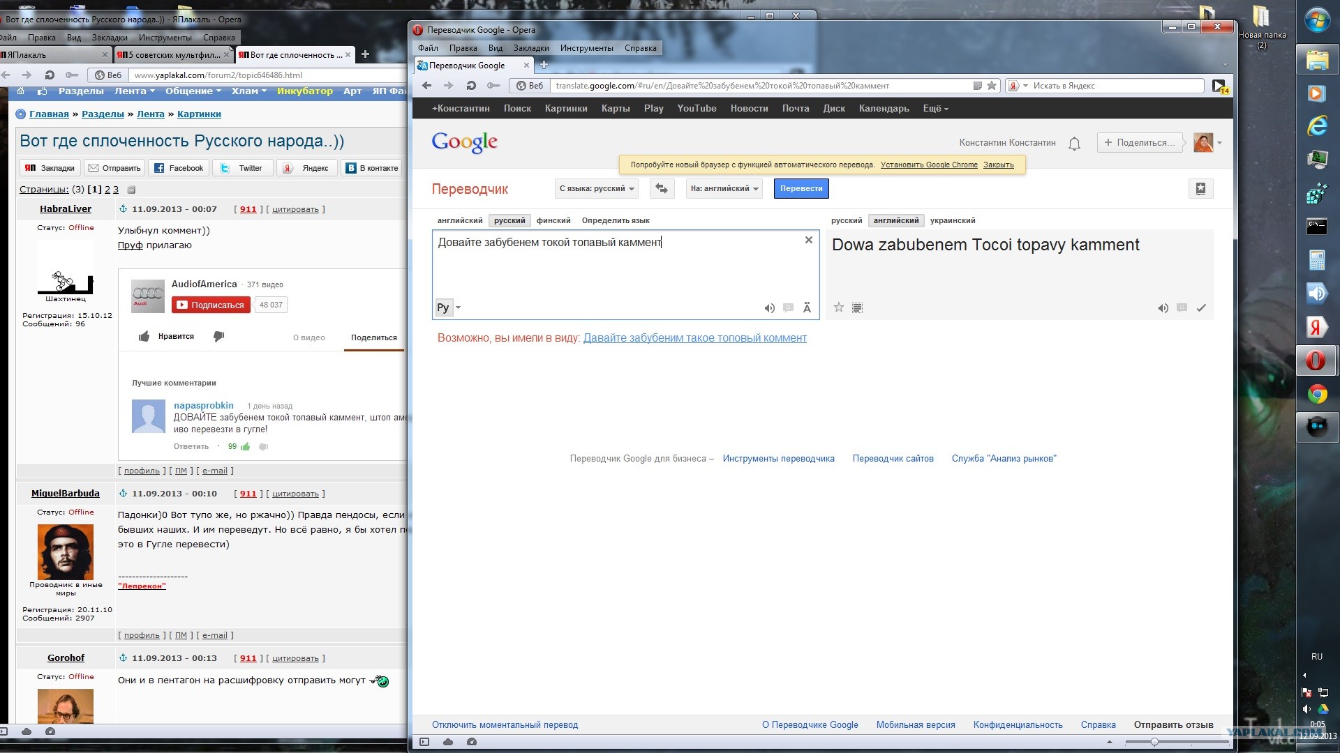Set target language to Ukrainian
This screenshot has width=1340, height=753.
tap(953, 220)
